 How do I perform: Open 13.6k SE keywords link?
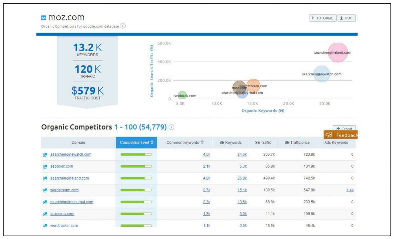[x=242, y=202]
